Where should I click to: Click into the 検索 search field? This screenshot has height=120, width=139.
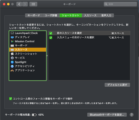click(x=120, y=4)
